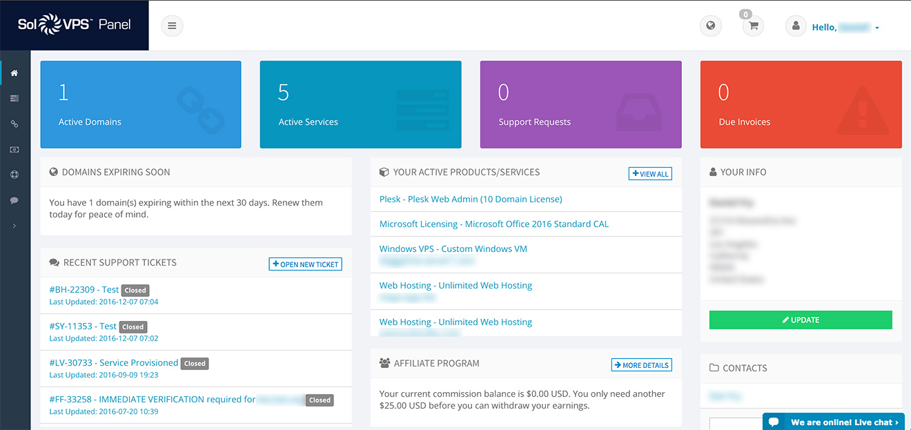Open the domains chain-link icon in sidebar
911x430 pixels.
click(x=14, y=124)
